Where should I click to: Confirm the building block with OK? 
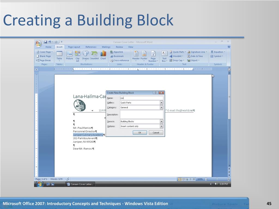(140, 133)
